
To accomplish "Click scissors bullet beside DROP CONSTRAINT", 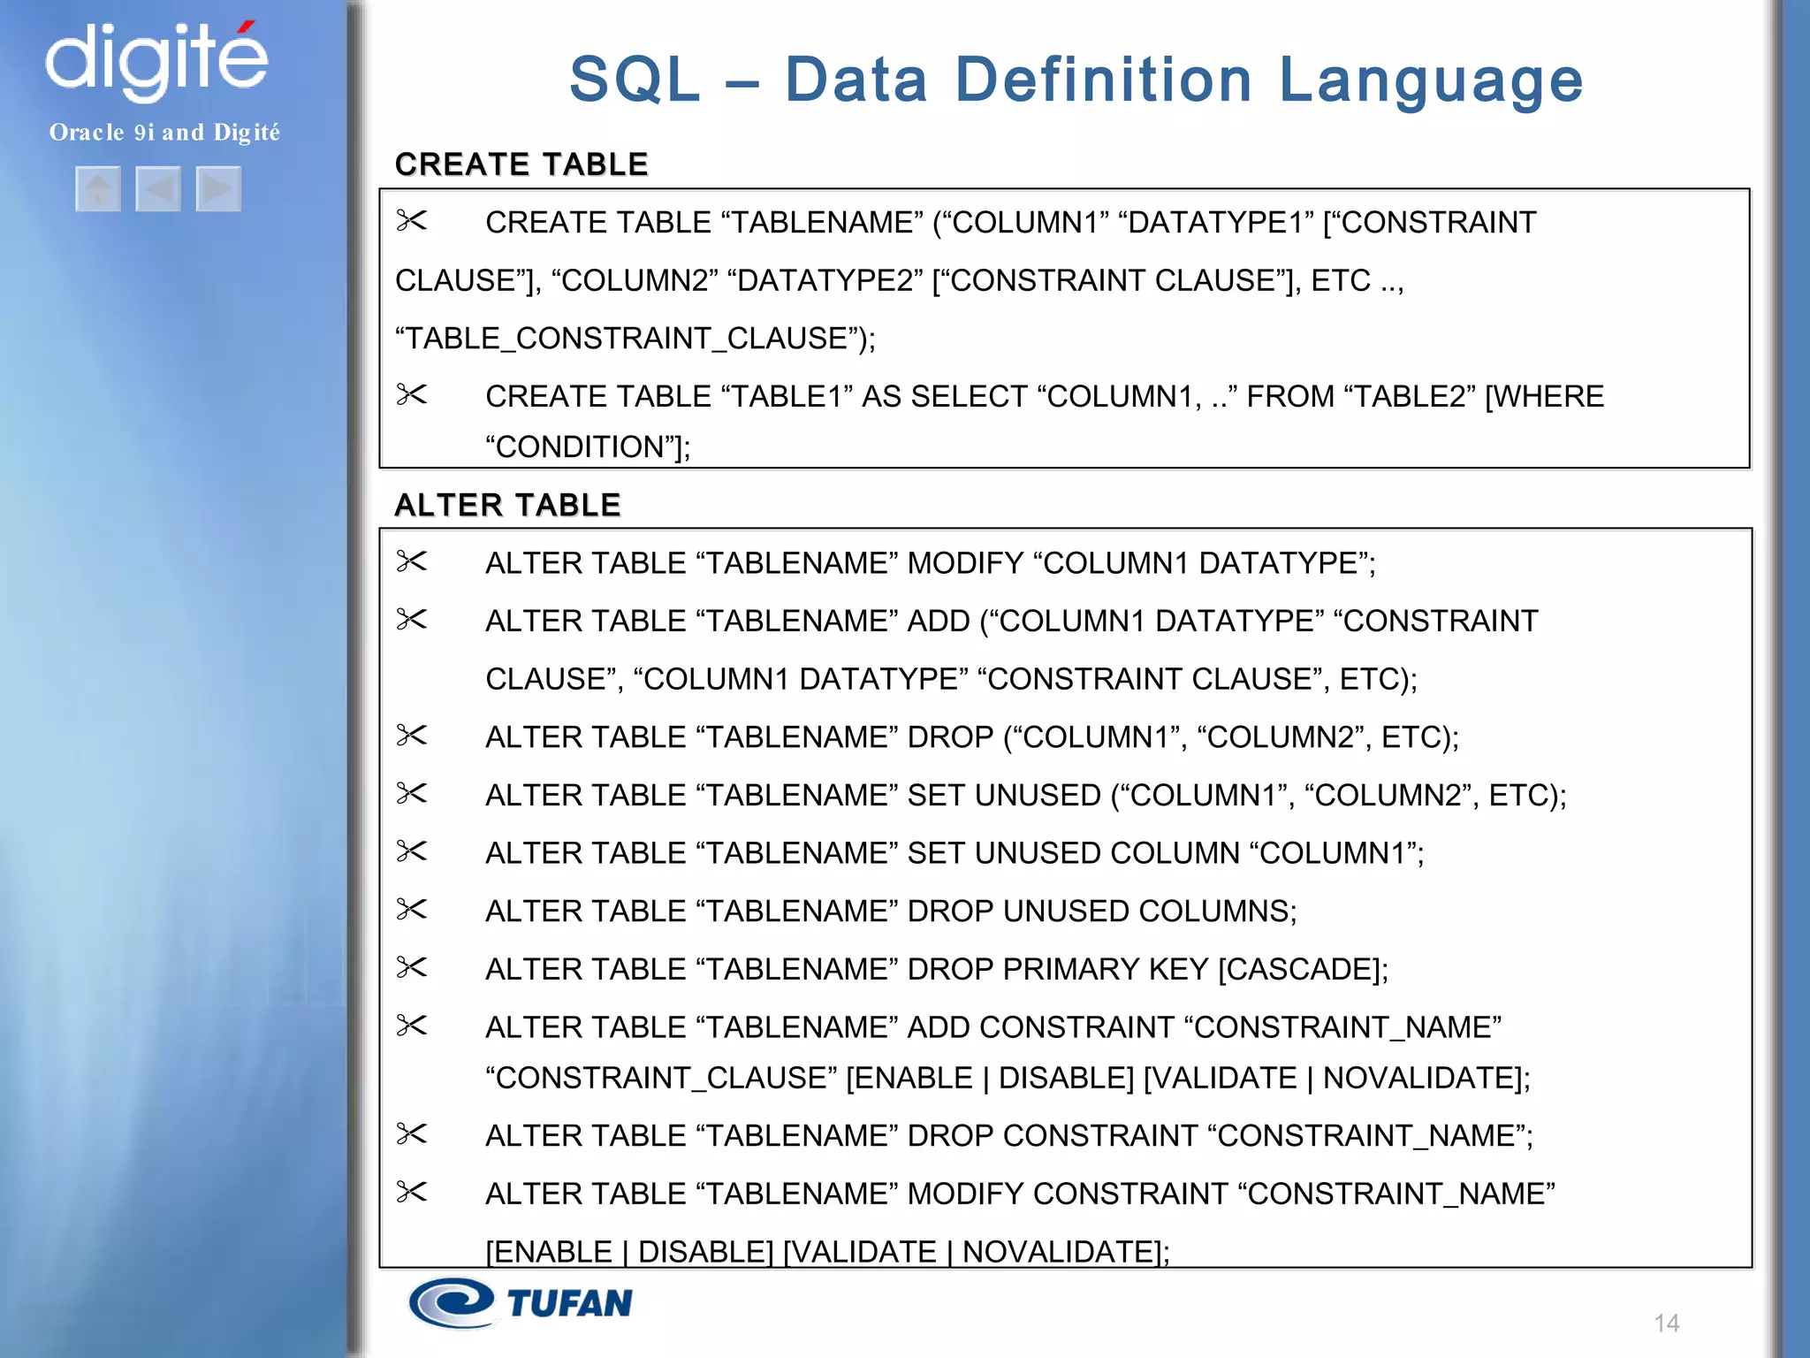I will [412, 1133].
